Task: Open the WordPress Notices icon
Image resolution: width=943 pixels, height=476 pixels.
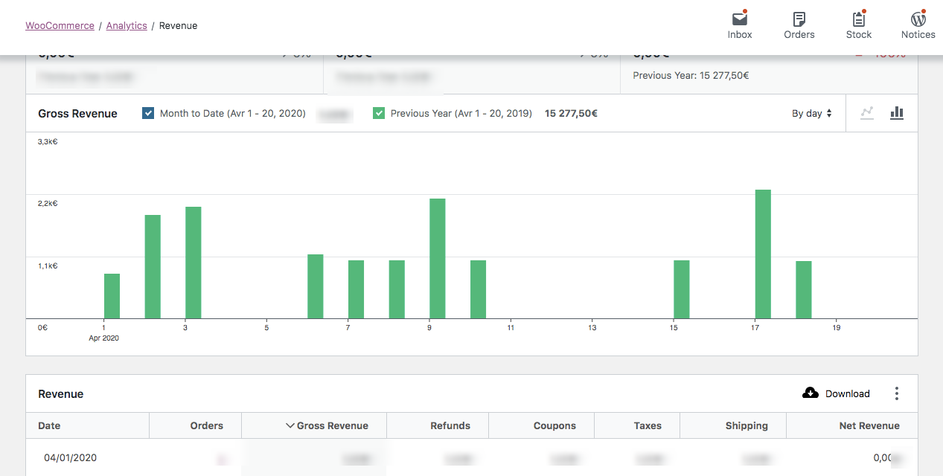Action: pos(918,19)
